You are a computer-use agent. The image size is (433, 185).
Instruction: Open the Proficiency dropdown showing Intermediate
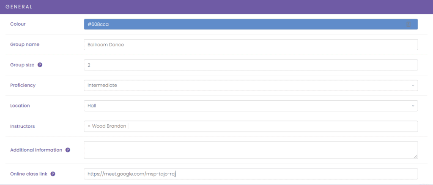[x=251, y=86]
